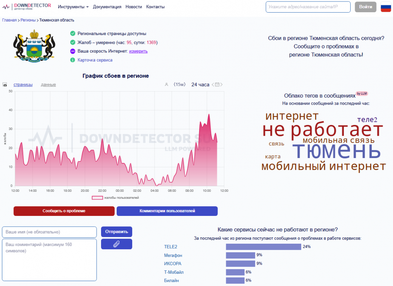Click the purple DNS speed icon
This screenshot has width=393, height=286.
pos(72,51)
